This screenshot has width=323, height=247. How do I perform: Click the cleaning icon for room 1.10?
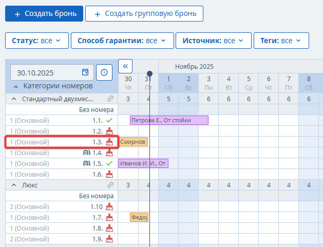pyautogui.click(x=109, y=206)
